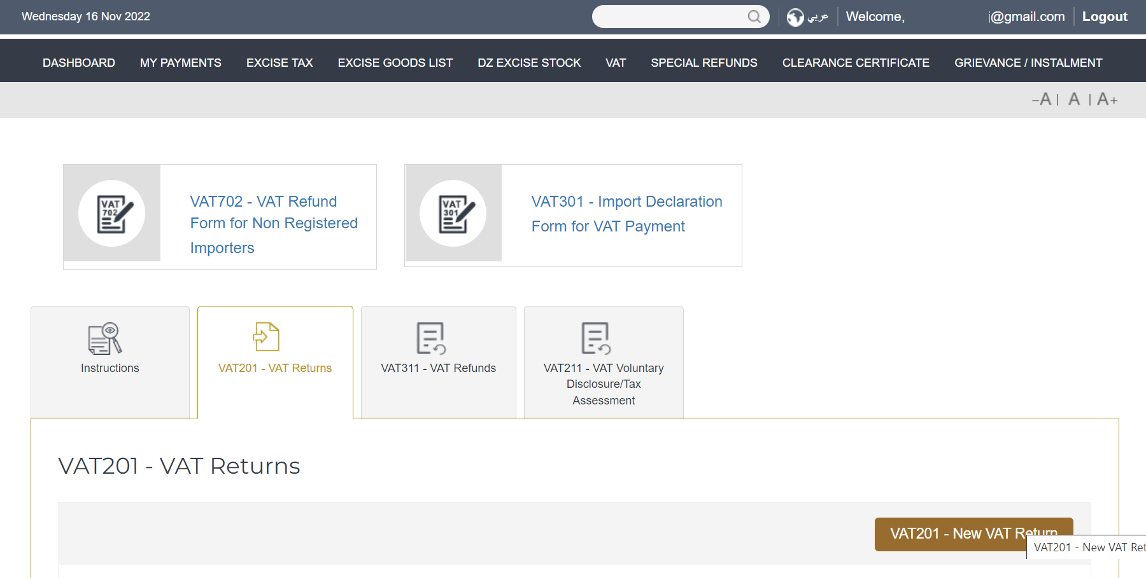Screen dimensions: 1146x578
Task: Open the SPECIAL REFUNDS menu
Action: (x=704, y=62)
